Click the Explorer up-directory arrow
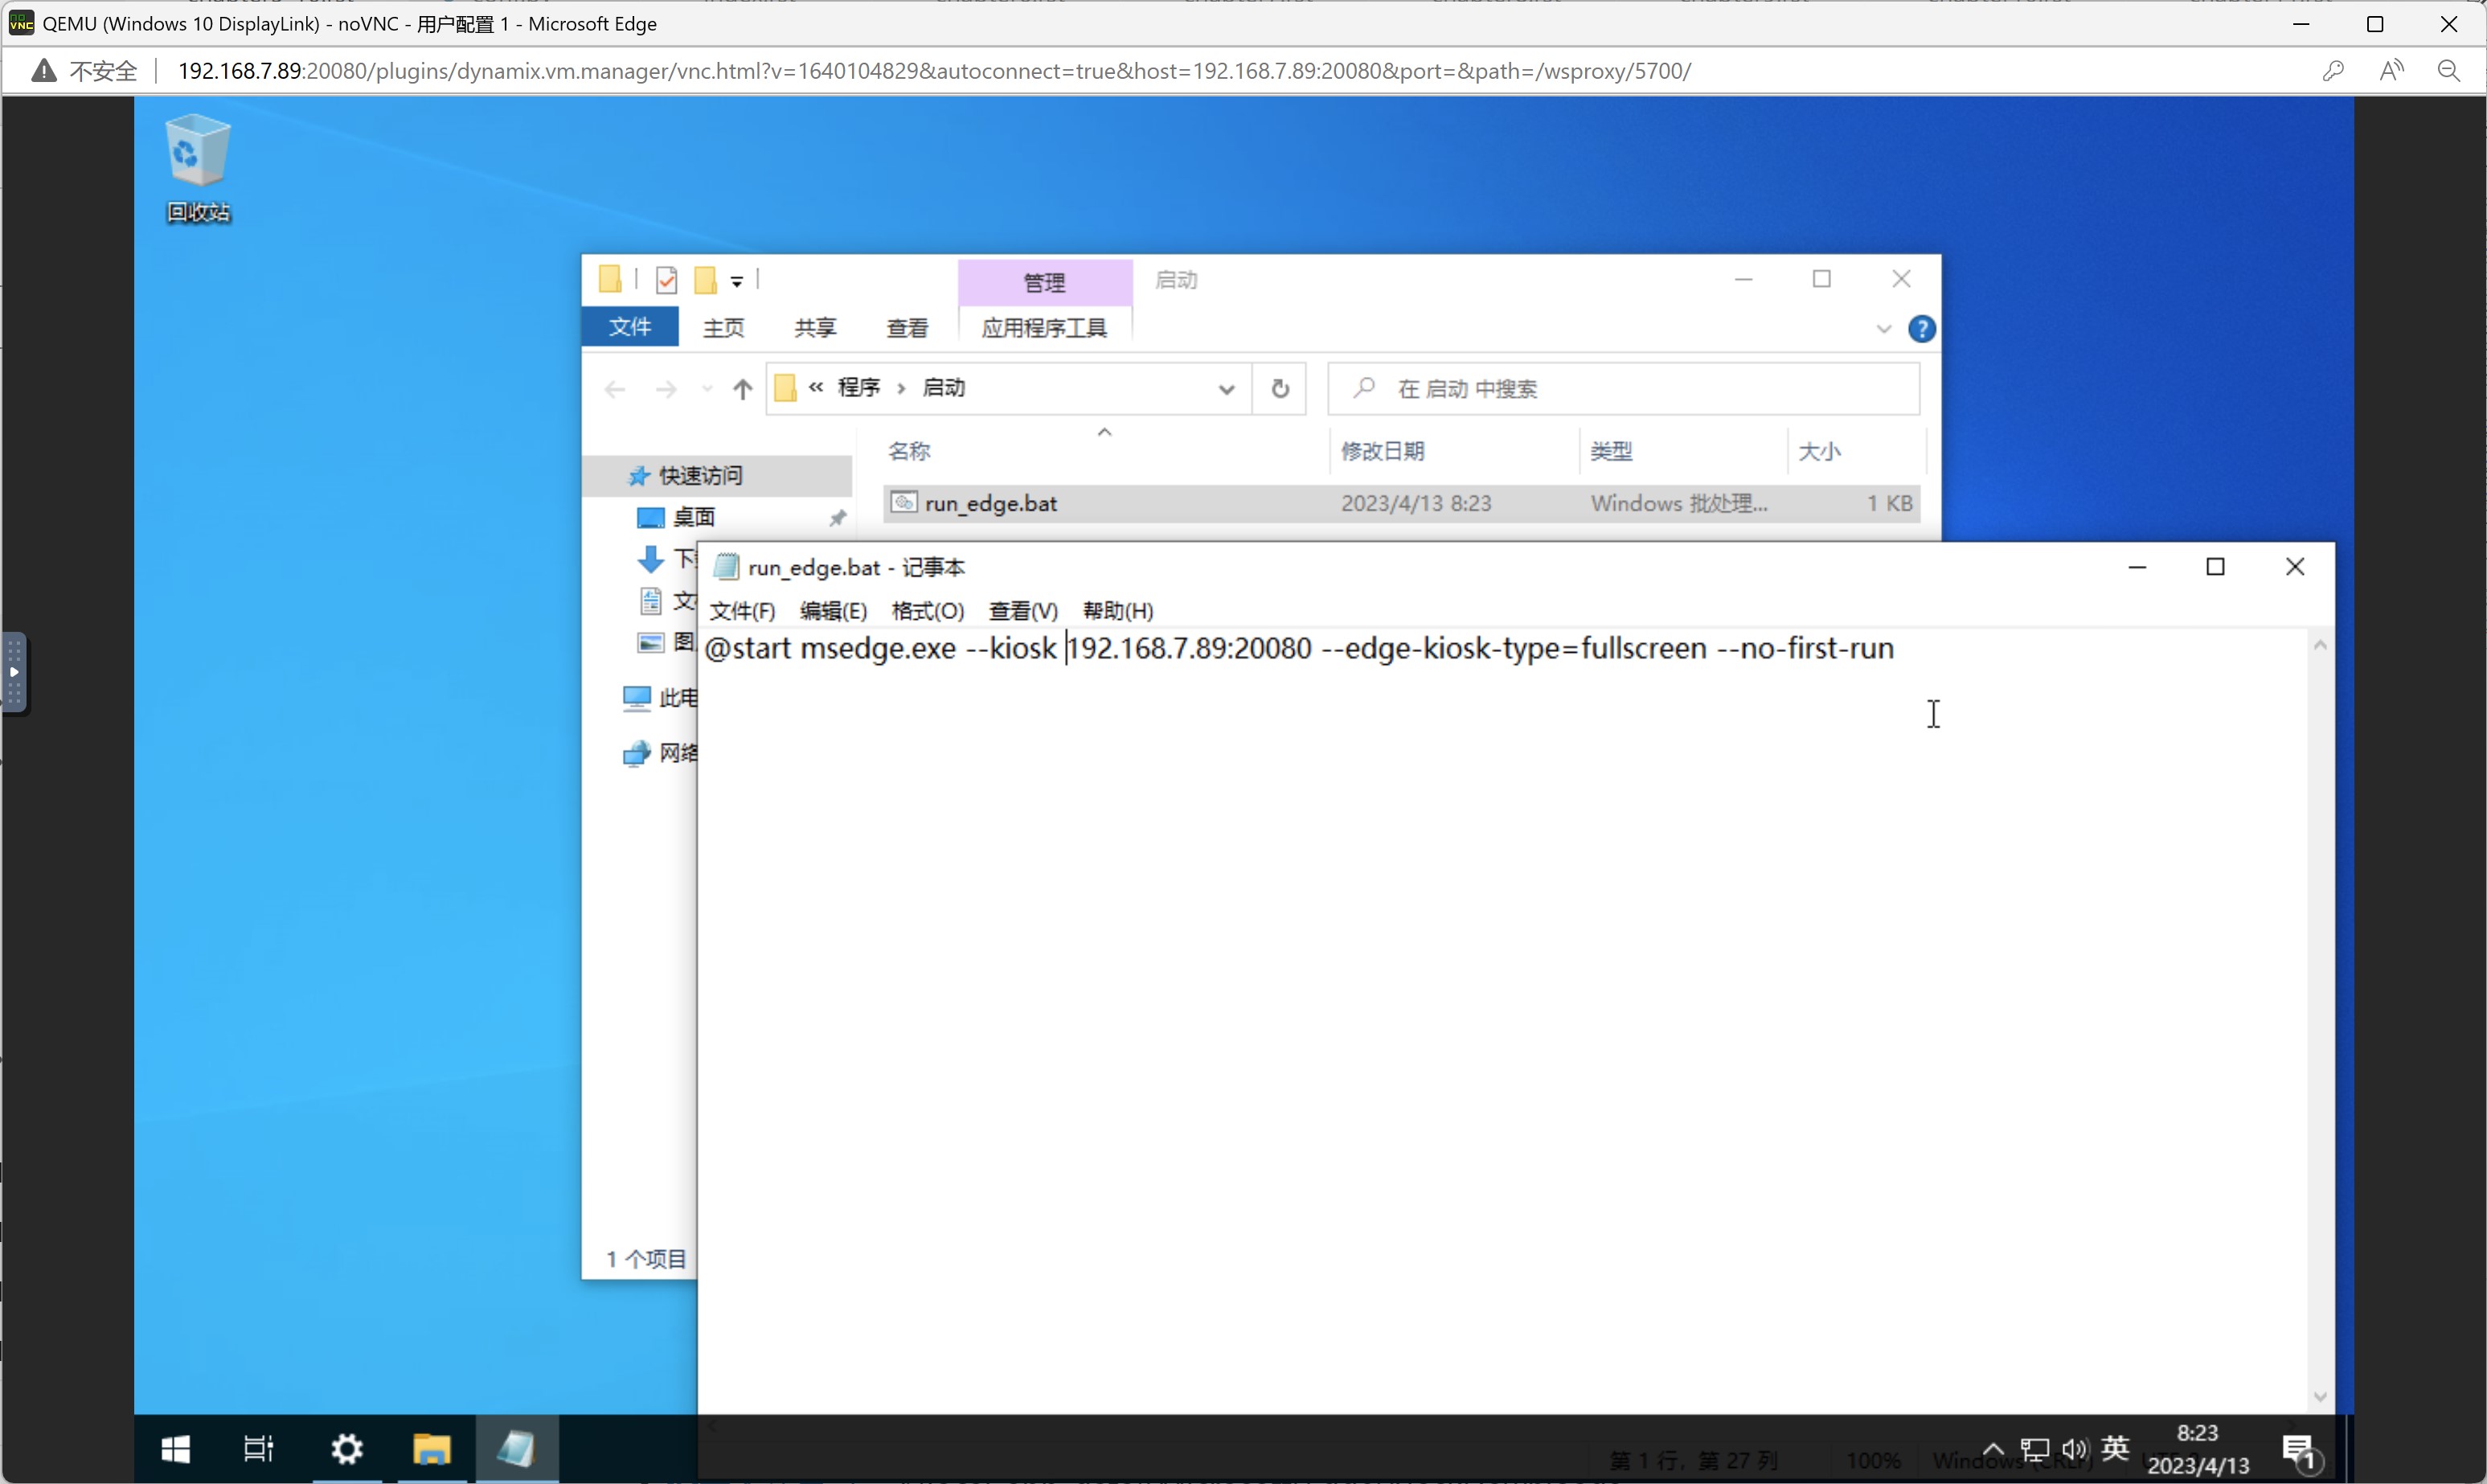The height and width of the screenshot is (1484, 2487). pos(742,389)
